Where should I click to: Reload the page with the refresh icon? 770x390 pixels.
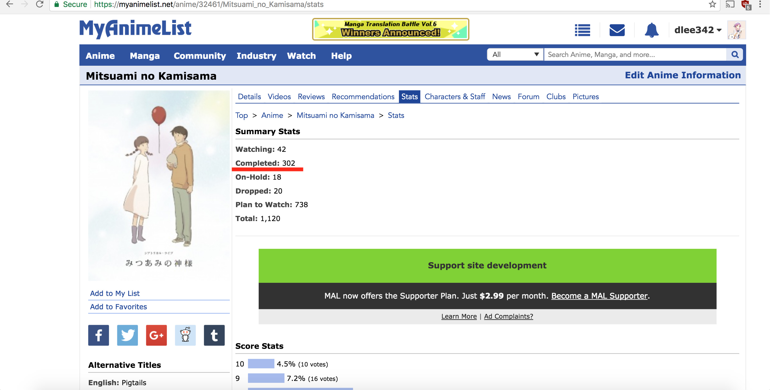click(x=40, y=4)
